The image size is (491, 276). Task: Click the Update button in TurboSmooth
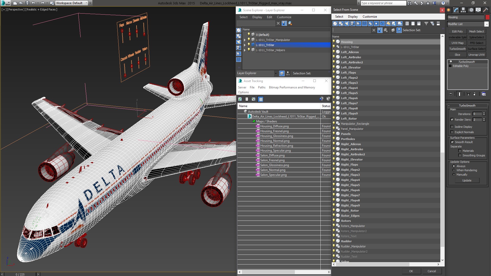point(467,180)
